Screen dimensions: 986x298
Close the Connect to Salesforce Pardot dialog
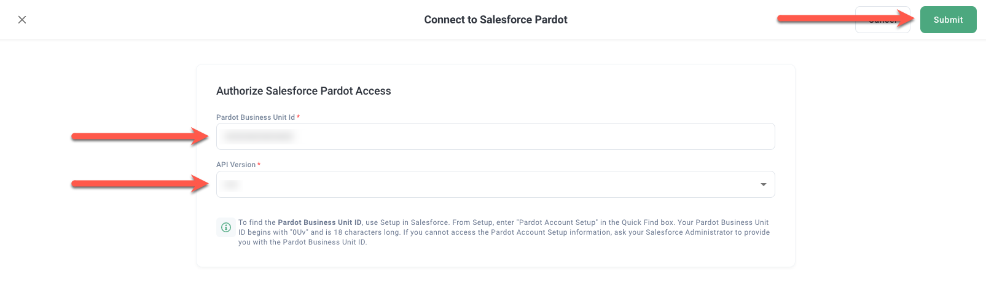pos(22,20)
